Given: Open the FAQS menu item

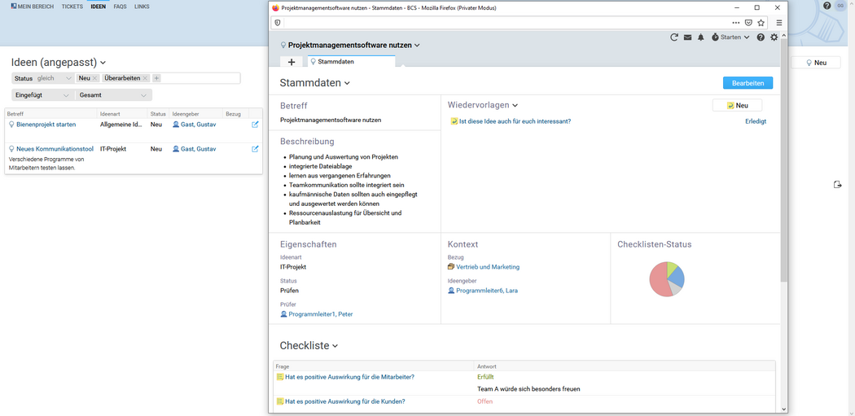Looking at the screenshot, I should coord(120,7).
